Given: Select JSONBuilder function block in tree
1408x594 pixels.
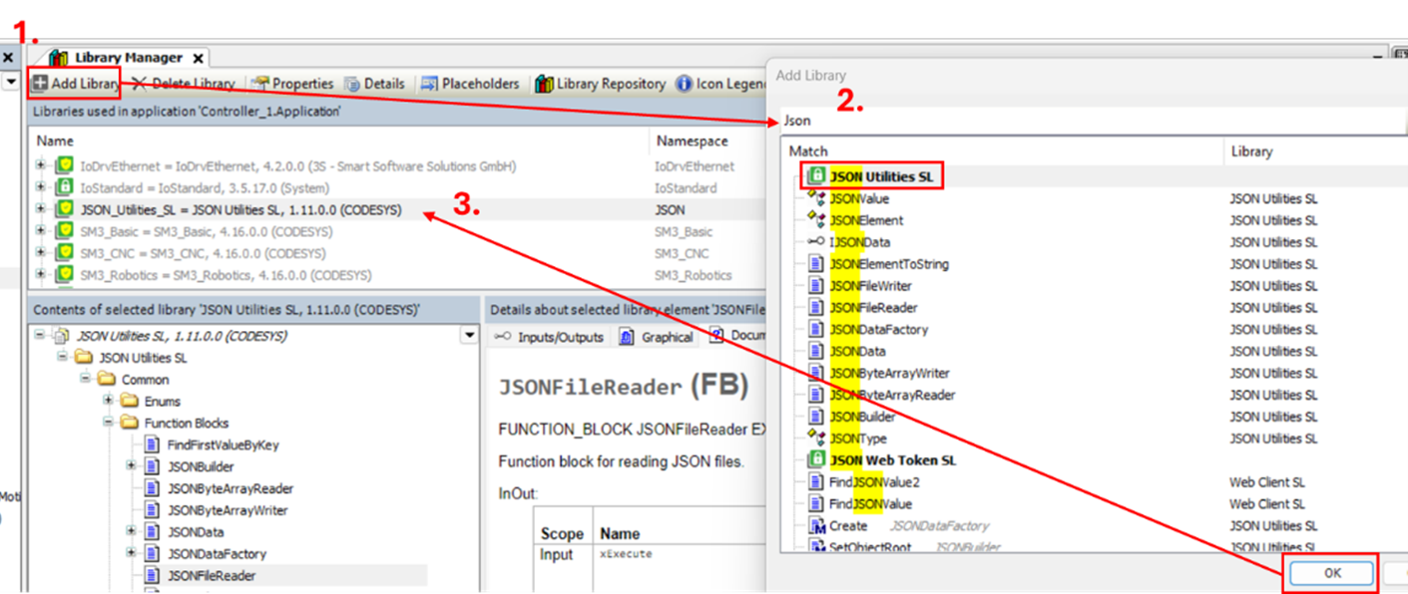Looking at the screenshot, I should [201, 466].
